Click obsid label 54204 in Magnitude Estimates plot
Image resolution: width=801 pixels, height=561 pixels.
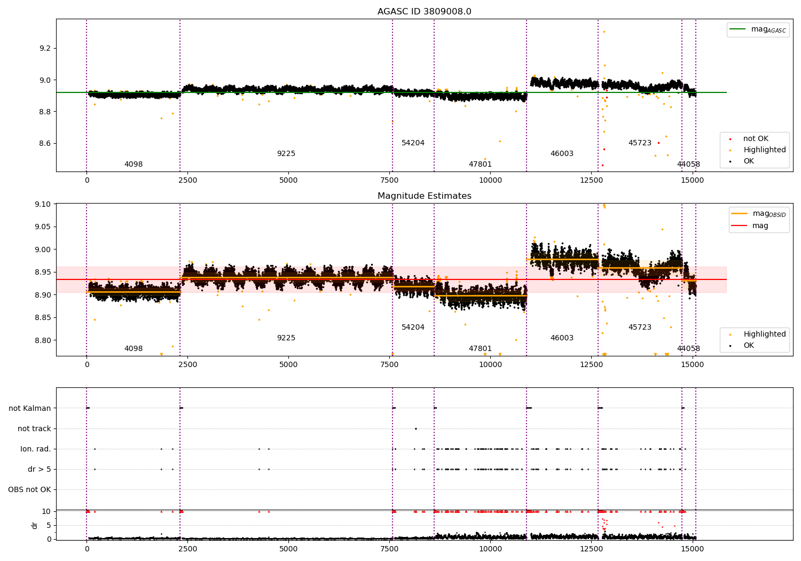click(x=413, y=328)
